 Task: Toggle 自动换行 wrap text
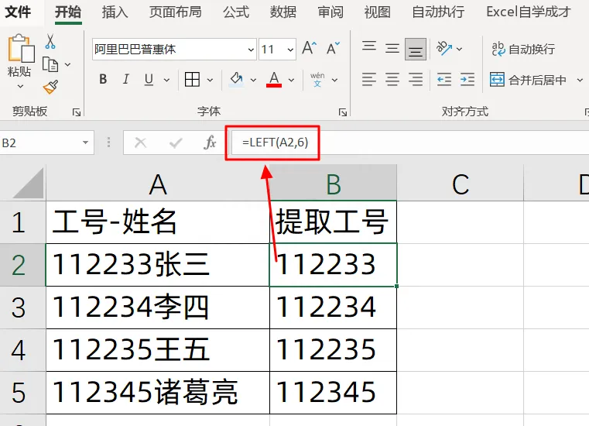pos(523,49)
